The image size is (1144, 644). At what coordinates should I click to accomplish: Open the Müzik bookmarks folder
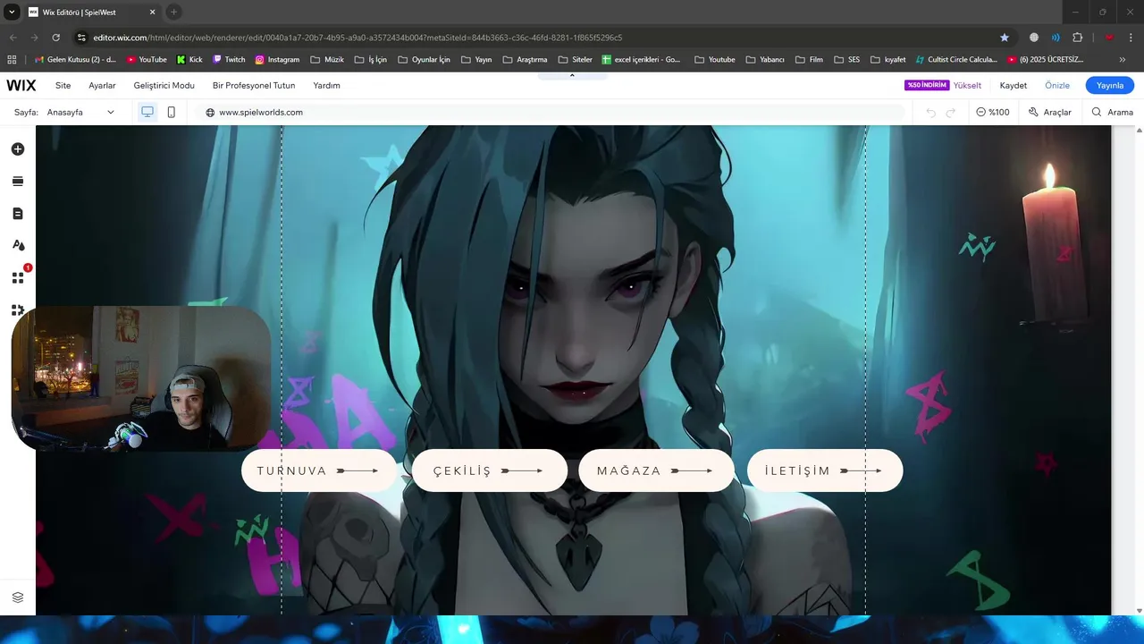click(327, 60)
